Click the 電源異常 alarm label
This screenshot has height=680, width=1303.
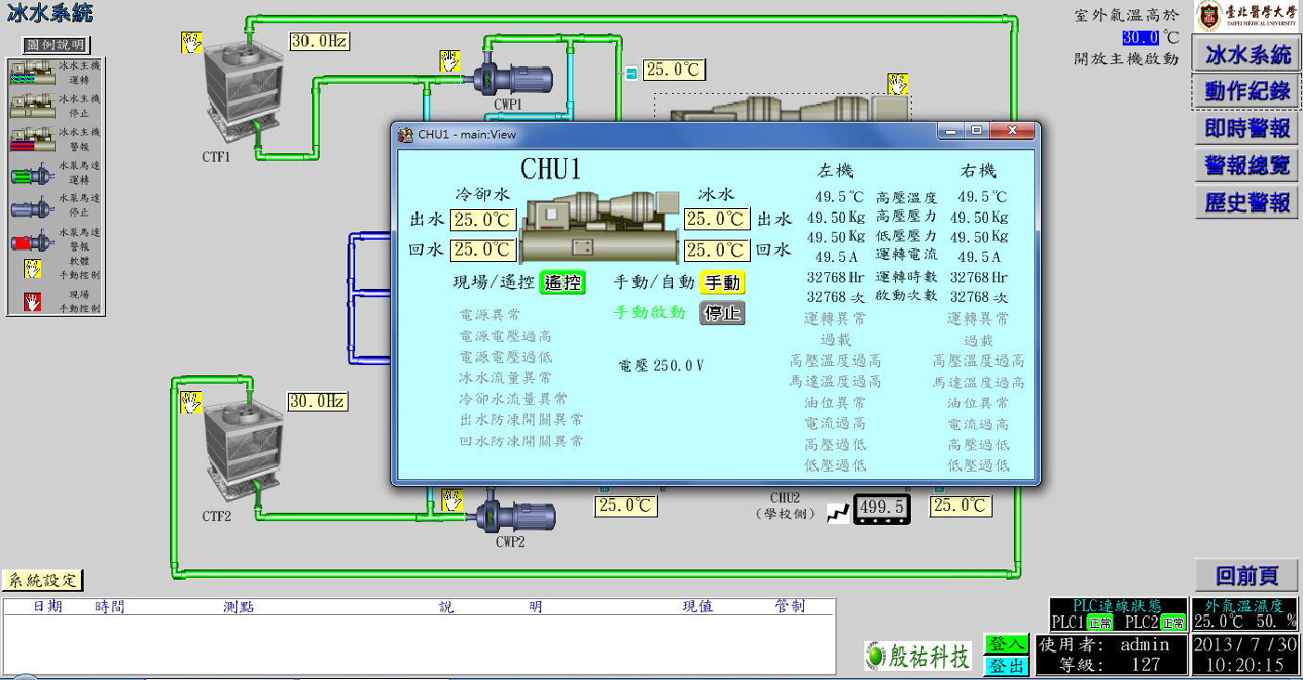click(x=491, y=315)
